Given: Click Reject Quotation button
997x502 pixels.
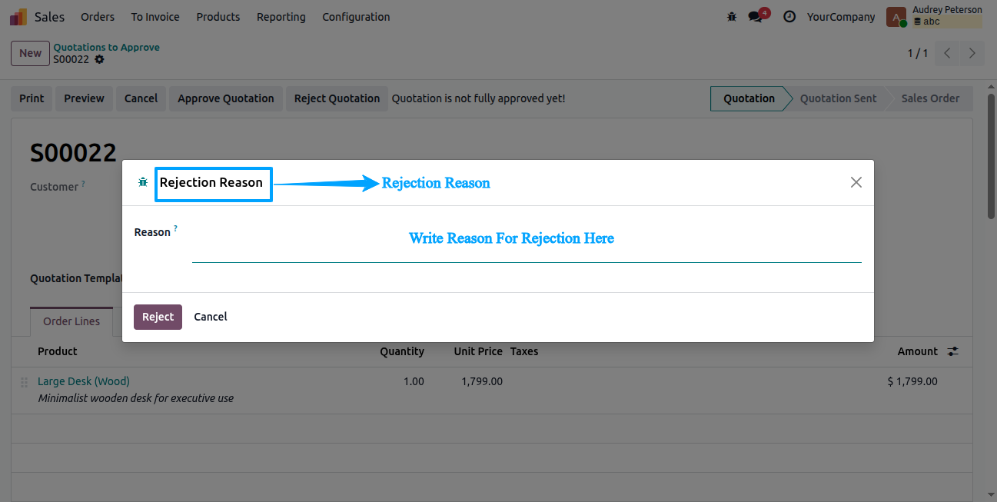Looking at the screenshot, I should (x=337, y=98).
